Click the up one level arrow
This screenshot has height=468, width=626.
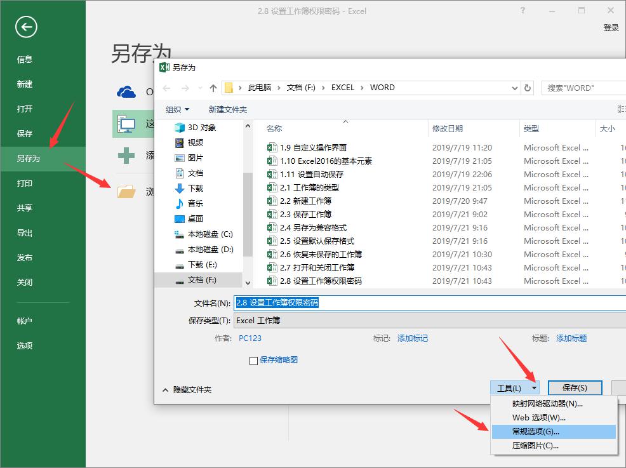[213, 88]
